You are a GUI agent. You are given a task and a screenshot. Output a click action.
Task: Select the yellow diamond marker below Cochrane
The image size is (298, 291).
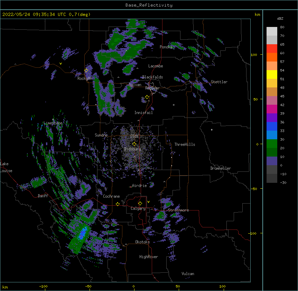click(118, 204)
